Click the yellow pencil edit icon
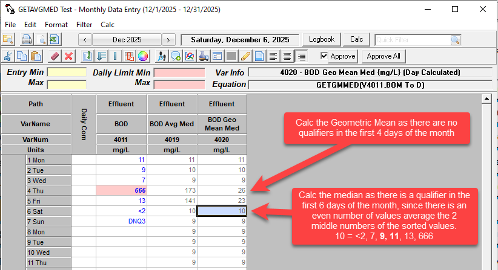Viewport: 498px width, 270px height. (245, 56)
